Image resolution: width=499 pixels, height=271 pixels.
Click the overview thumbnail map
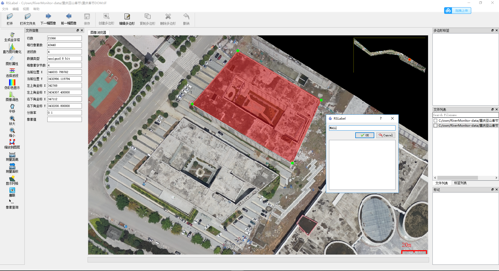pyautogui.click(x=390, y=55)
